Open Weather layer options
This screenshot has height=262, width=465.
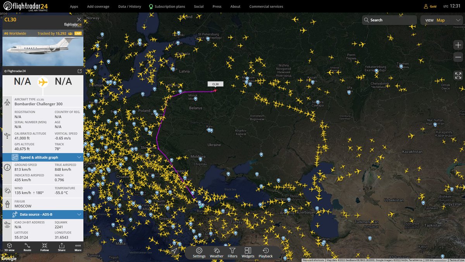[217, 253]
